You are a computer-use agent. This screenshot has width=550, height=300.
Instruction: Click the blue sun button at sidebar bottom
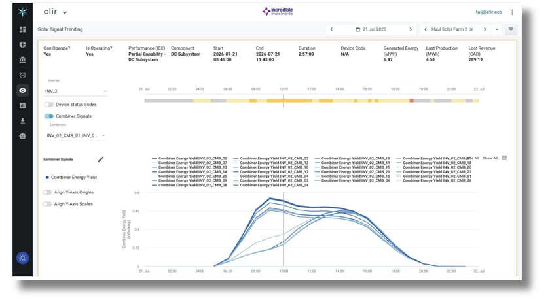(22, 258)
